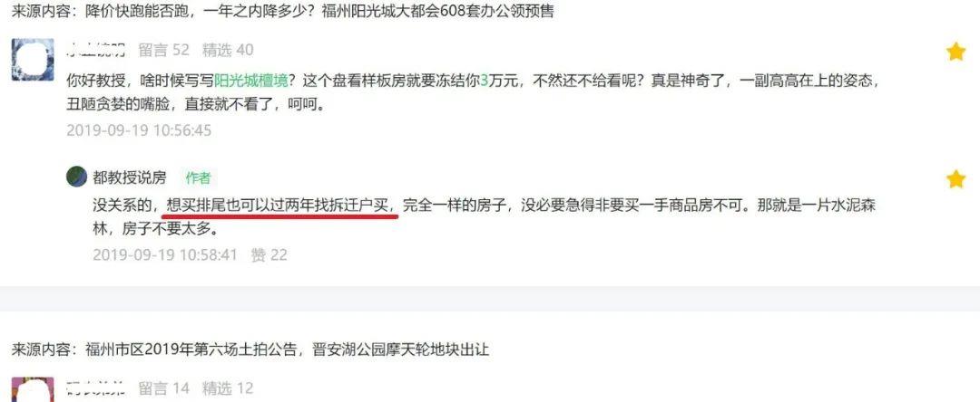
Task: Open the second commenter's avatar at the bottom
Action: 33,389
